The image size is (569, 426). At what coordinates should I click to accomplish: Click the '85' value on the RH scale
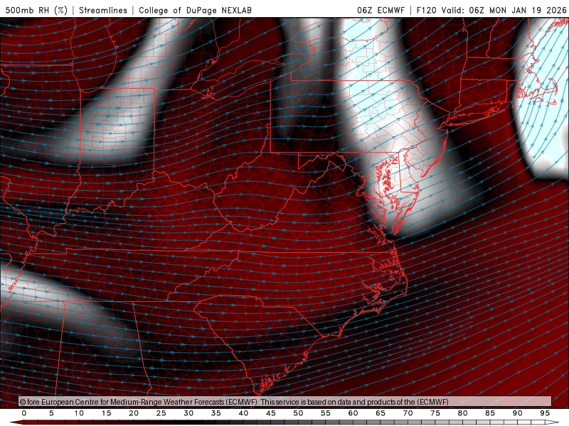(490, 413)
